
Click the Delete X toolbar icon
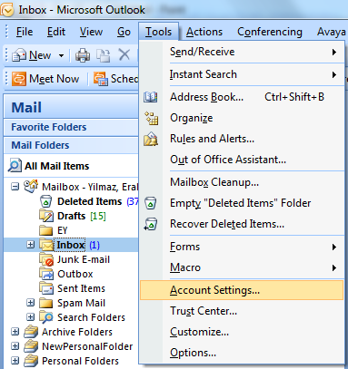[x=124, y=55]
